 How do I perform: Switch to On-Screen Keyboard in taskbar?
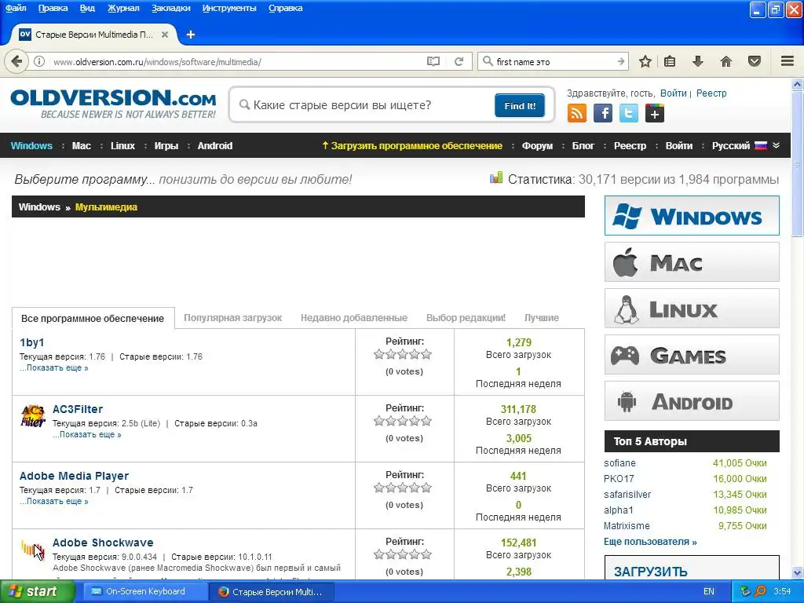(144, 592)
